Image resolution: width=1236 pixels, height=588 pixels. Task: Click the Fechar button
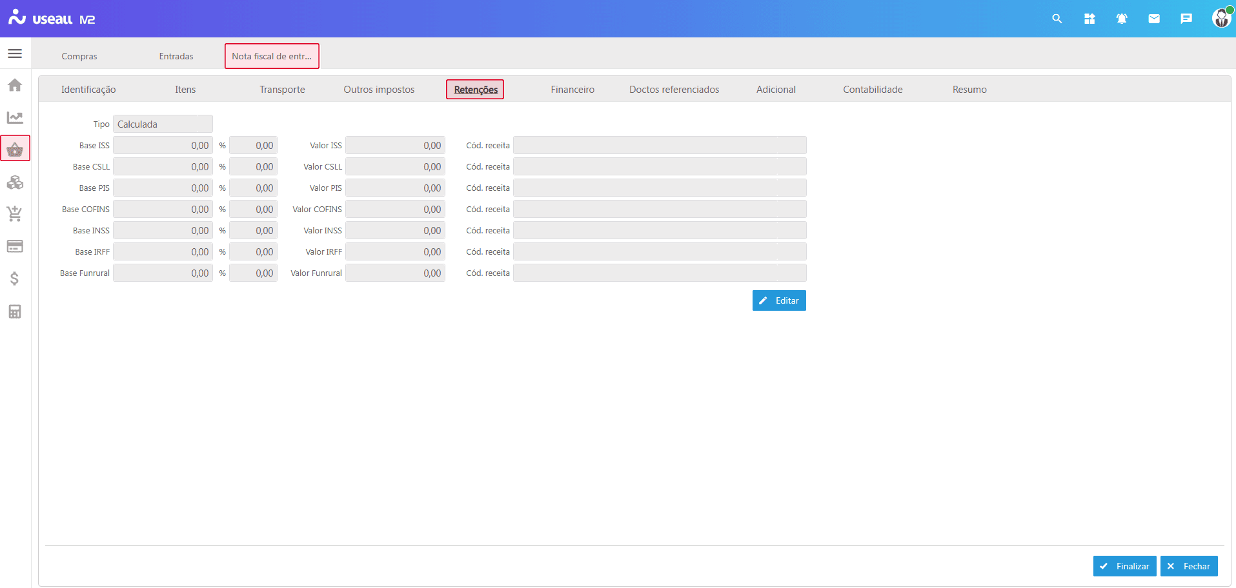click(x=1189, y=566)
